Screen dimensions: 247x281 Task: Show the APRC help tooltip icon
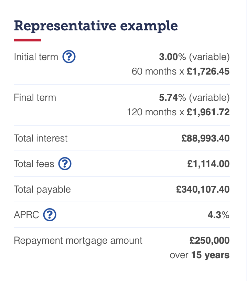[x=50, y=215]
